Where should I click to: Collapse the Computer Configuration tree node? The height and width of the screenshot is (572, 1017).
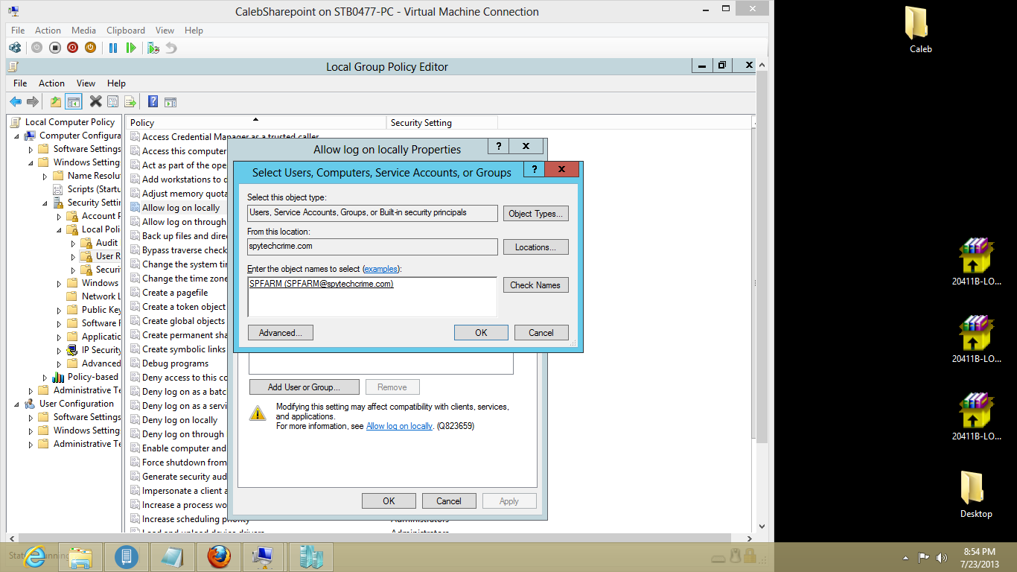tap(16, 136)
